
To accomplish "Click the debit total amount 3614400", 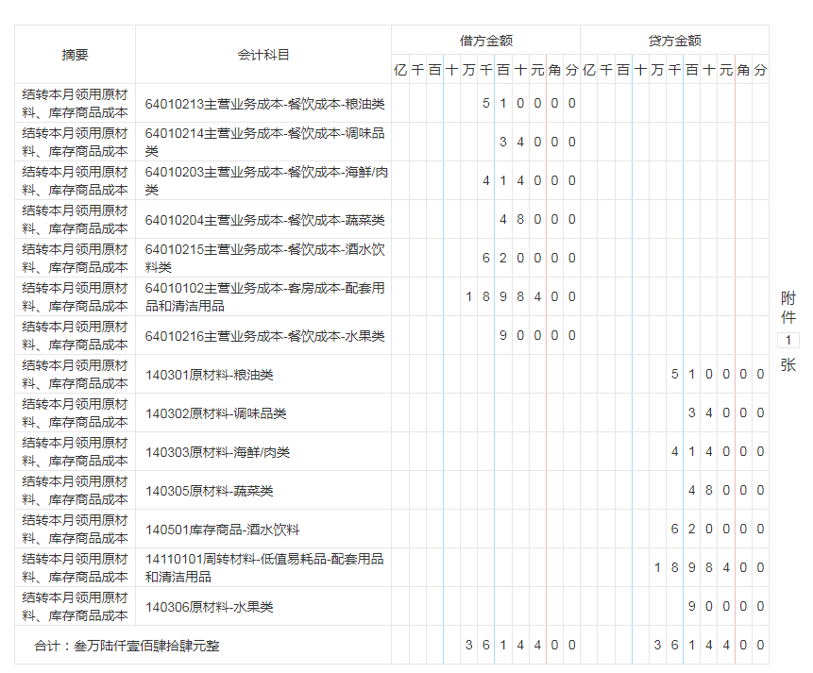I will (520, 645).
